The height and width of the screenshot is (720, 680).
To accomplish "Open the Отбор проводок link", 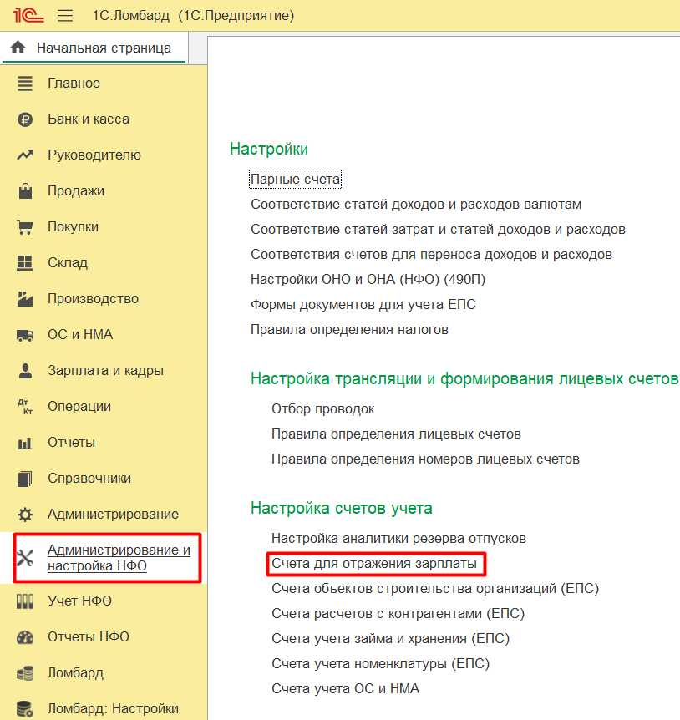I will [322, 409].
